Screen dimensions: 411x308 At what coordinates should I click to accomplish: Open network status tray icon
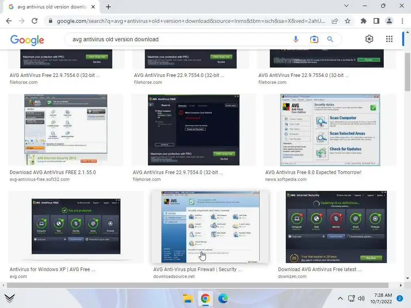pyautogui.click(x=351, y=298)
